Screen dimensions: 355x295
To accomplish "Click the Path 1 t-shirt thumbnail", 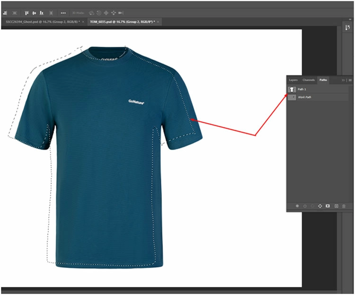I will [292, 89].
